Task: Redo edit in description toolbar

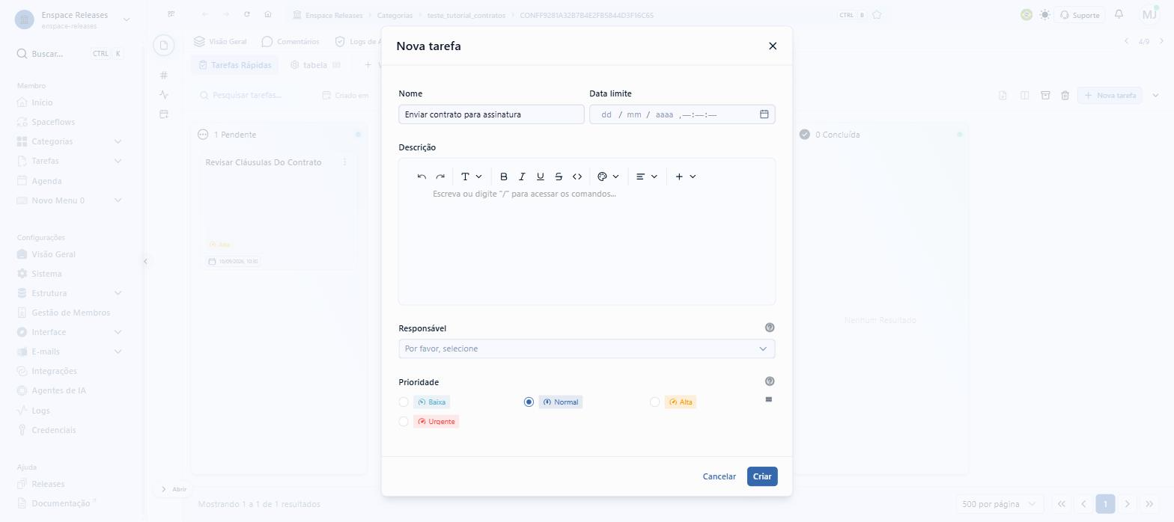Action: point(440,176)
